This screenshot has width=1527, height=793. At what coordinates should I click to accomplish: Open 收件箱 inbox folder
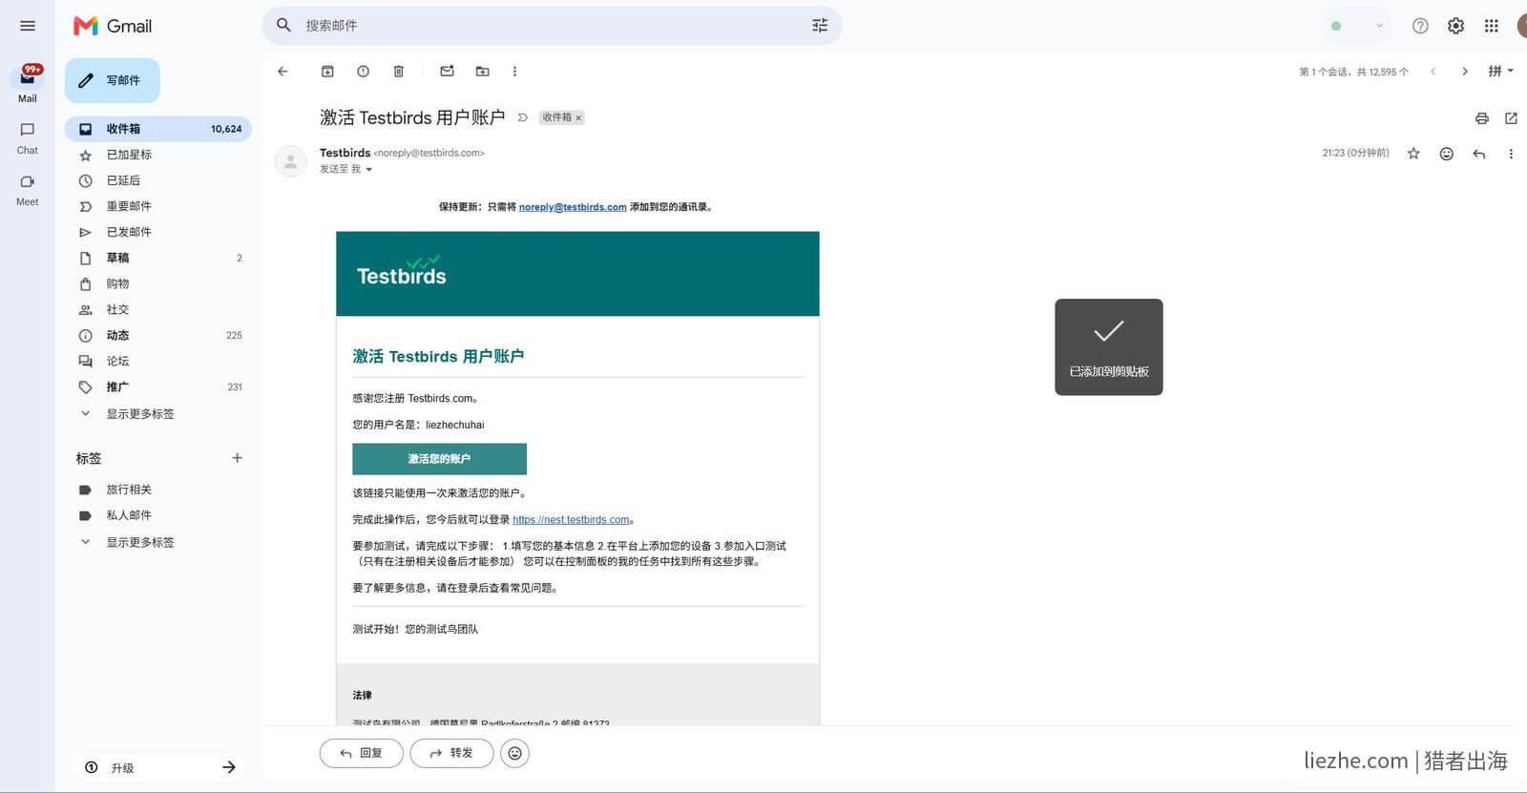tap(158, 129)
